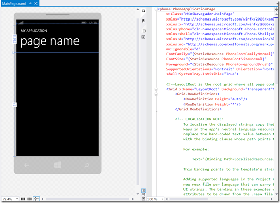The height and width of the screenshot is (203, 280).
Task: Turn on snapping to gridlines
Action: click(x=29, y=199)
